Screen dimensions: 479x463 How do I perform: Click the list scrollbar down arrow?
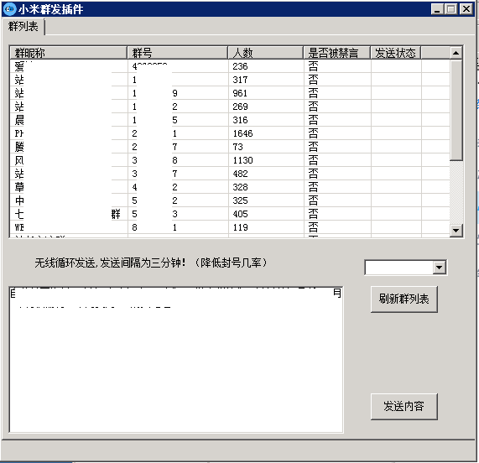tap(456, 231)
